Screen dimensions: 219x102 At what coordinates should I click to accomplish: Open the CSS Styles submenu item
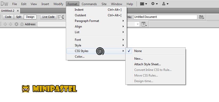point(96,51)
